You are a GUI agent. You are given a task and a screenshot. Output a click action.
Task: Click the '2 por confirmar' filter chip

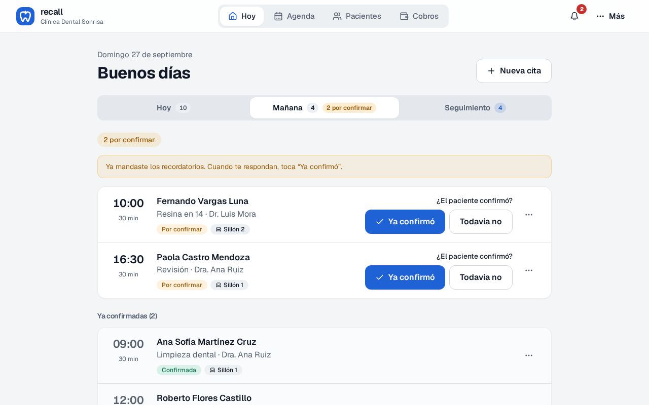[x=129, y=140]
